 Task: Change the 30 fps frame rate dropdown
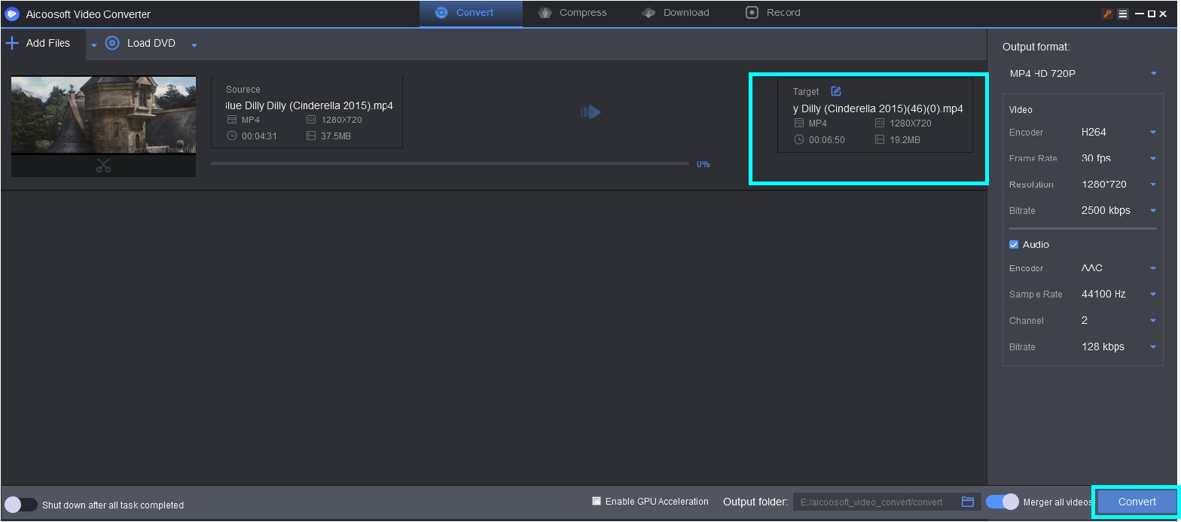[1118, 158]
